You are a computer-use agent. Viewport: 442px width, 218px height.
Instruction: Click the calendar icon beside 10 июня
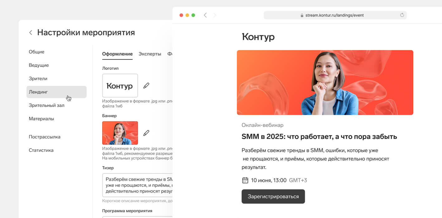coord(245,180)
